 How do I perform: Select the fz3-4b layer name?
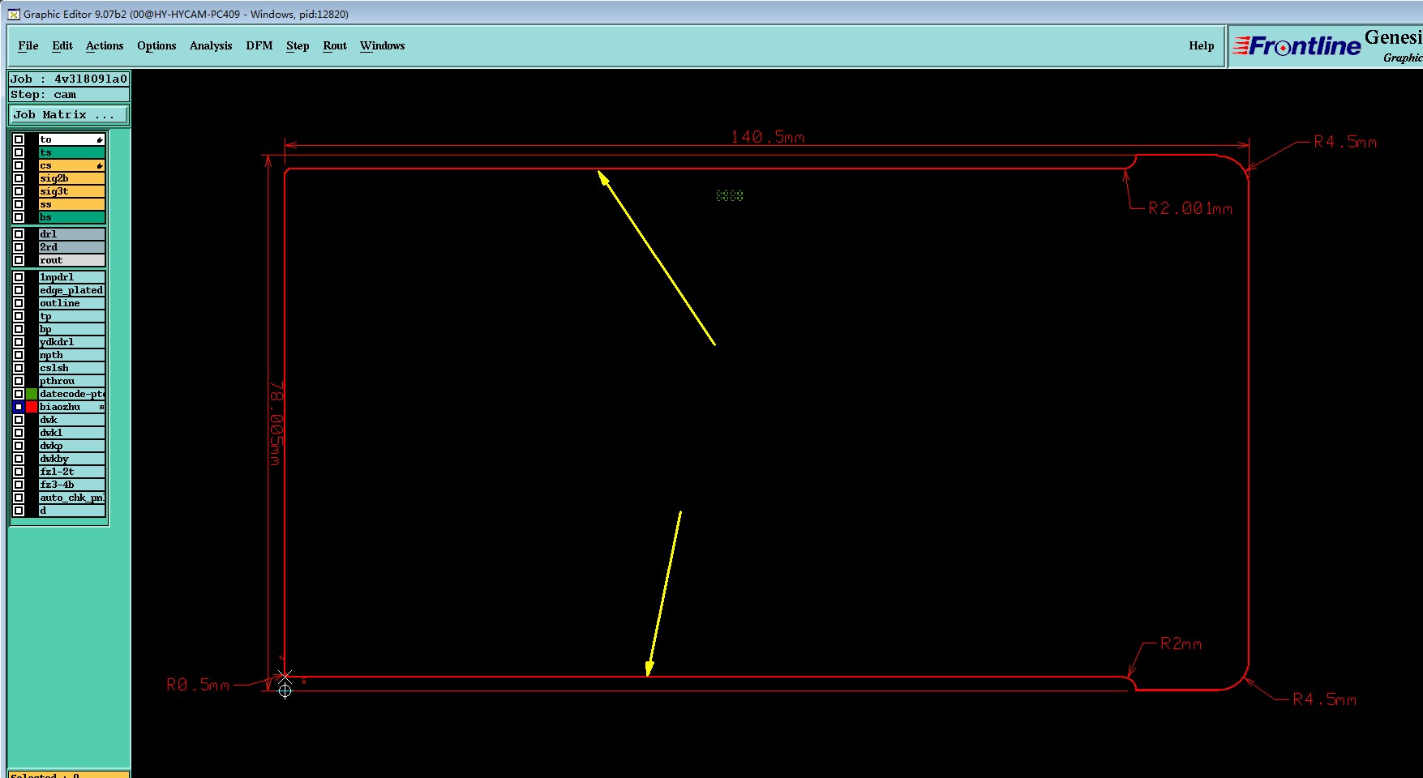(72, 485)
